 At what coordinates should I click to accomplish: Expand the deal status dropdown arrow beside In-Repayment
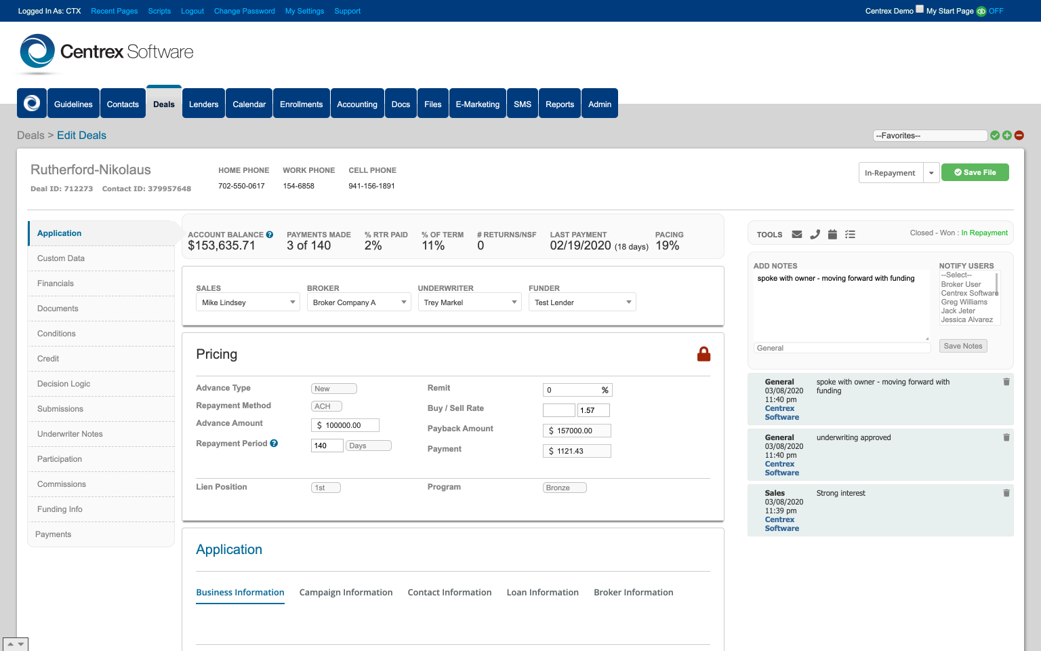931,172
